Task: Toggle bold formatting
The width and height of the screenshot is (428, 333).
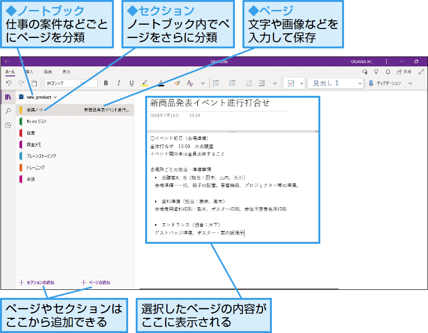Action: coord(106,83)
